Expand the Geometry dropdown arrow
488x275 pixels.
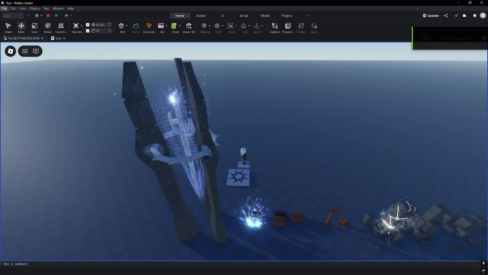(81, 26)
